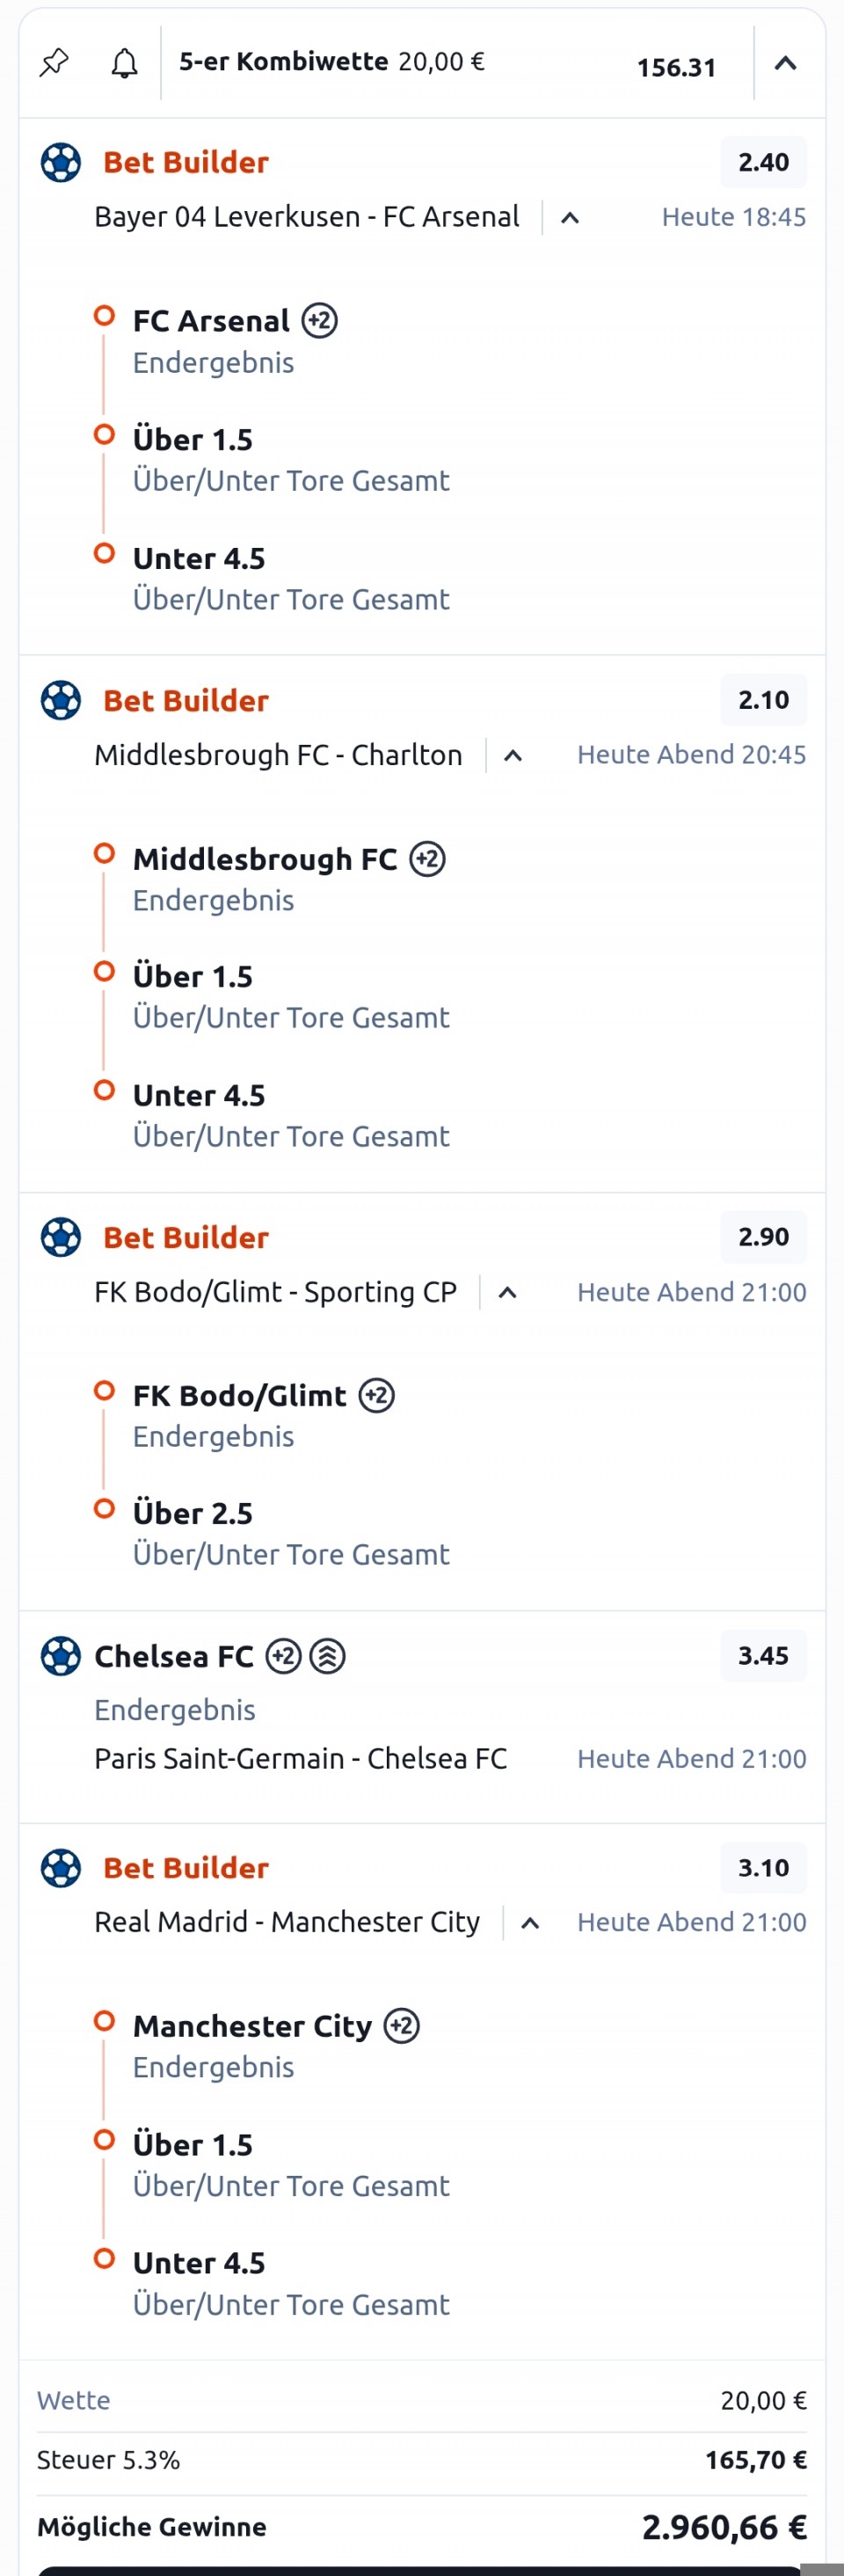The image size is (844, 2576).
Task: Click the +2 badge next to FK Bodo/Glimt
Action: pos(377,1396)
